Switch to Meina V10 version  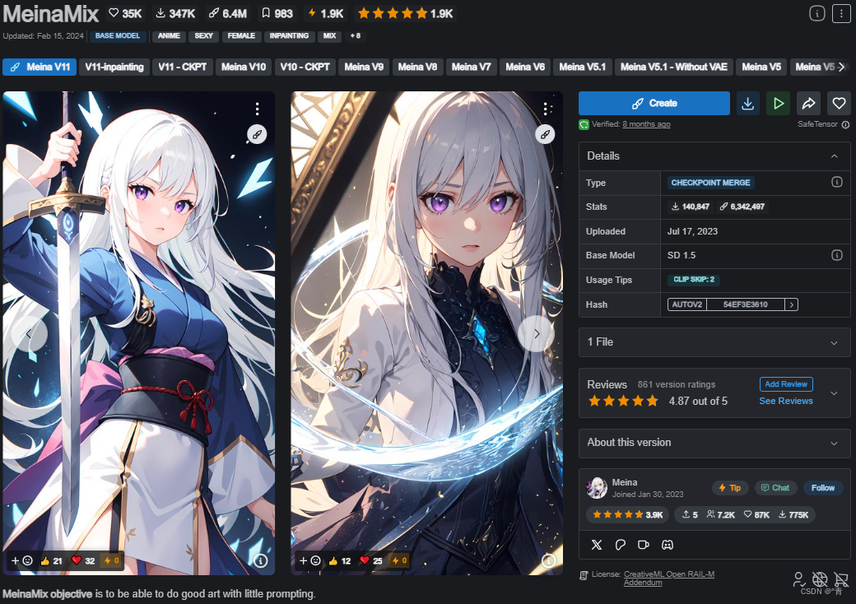[x=244, y=67]
